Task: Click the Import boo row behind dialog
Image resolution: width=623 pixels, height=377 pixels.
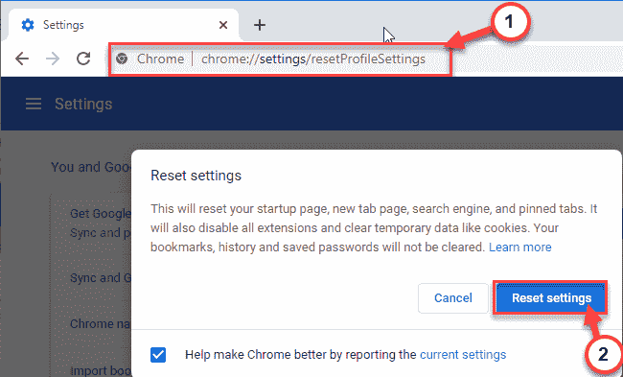Action: [x=101, y=370]
